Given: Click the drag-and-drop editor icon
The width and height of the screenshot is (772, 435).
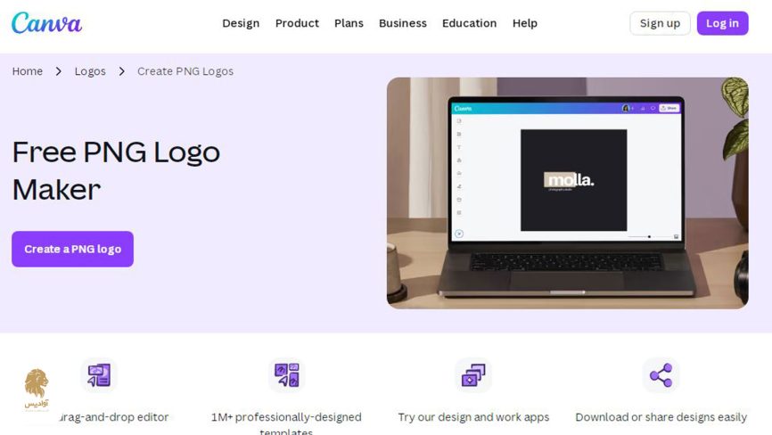Looking at the screenshot, I should [x=99, y=375].
